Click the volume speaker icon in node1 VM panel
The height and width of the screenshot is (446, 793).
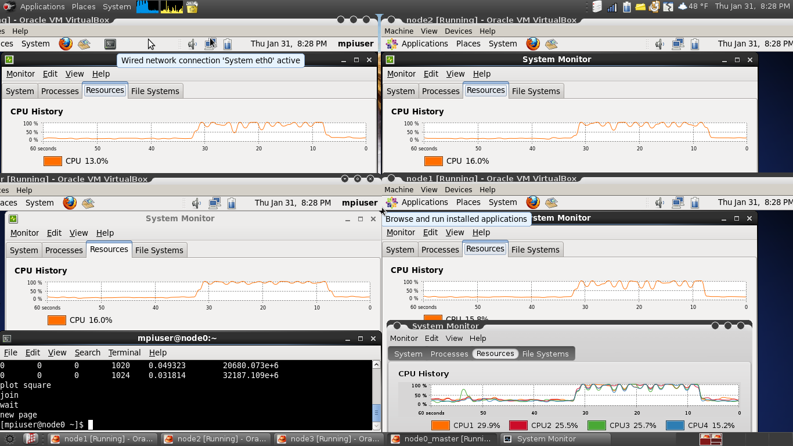(659, 203)
